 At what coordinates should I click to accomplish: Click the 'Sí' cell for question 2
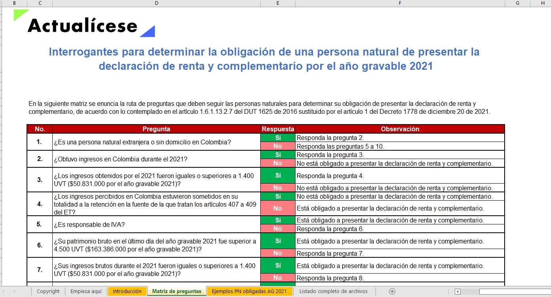tap(278, 155)
